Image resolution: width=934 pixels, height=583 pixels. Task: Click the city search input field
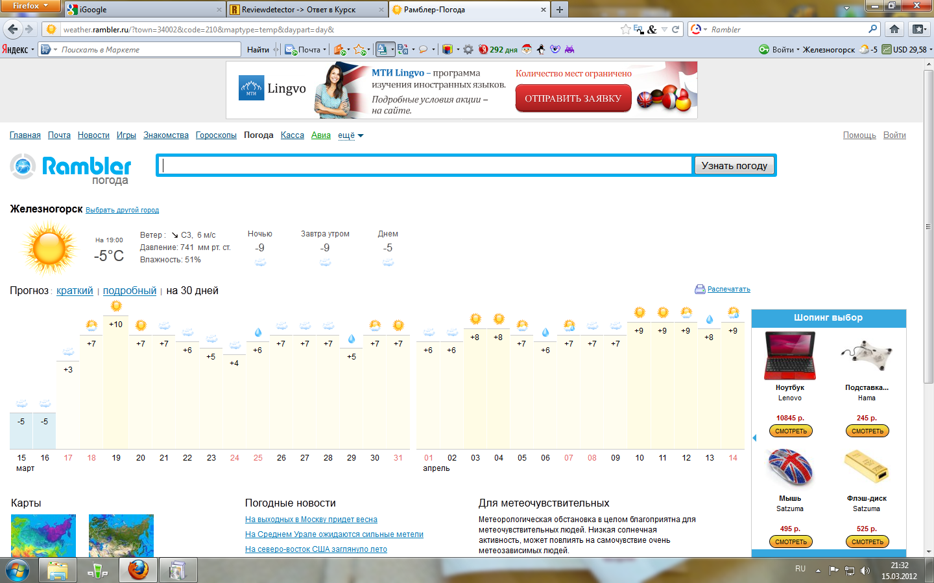coord(426,166)
